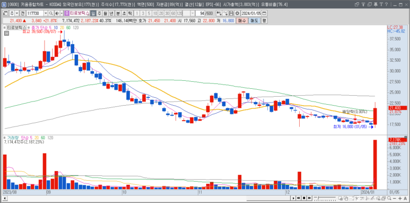Viewport: 410px width, 203px height.
Task: Click the save chart floppy icon
Action: click(x=231, y=13)
